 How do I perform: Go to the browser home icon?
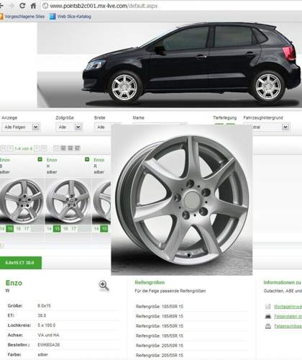coord(34,6)
